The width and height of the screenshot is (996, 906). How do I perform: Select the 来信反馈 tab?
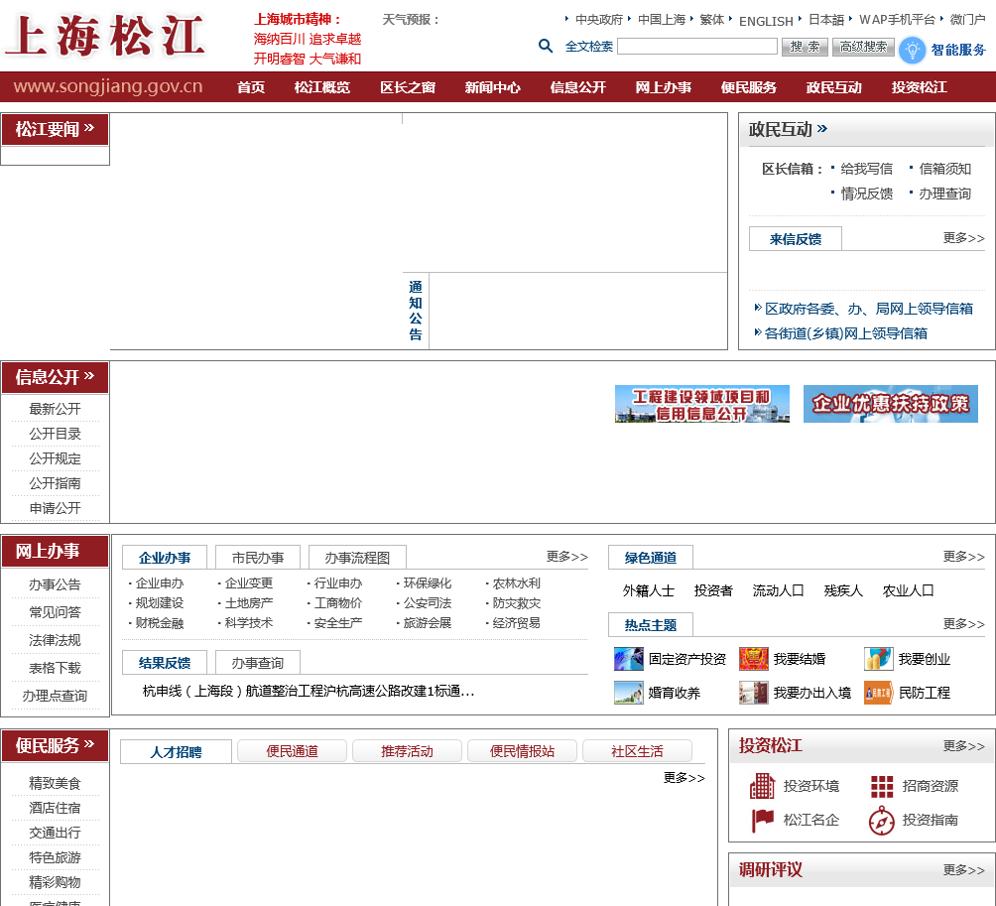(796, 239)
